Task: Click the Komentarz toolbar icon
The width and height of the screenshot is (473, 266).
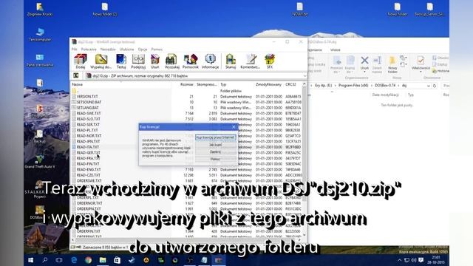Action: 250,61
